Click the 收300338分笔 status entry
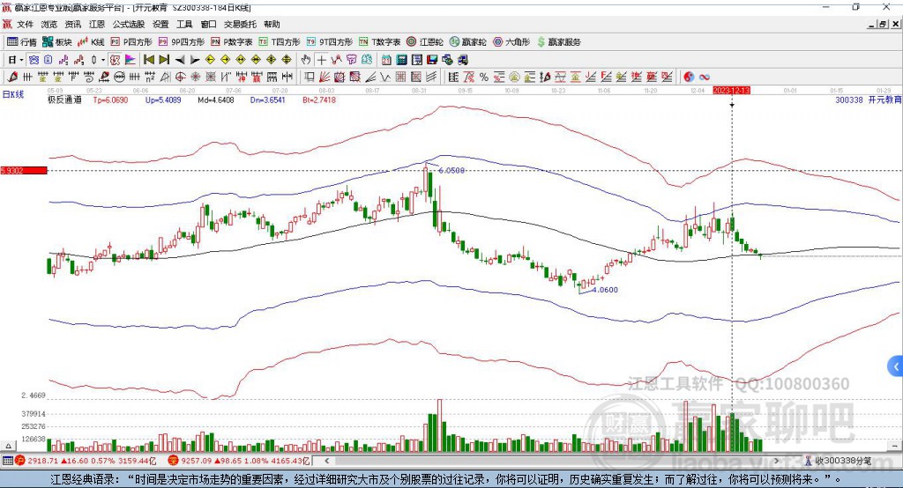 tap(839, 461)
